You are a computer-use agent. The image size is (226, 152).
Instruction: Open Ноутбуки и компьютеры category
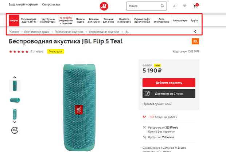[x=47, y=20]
